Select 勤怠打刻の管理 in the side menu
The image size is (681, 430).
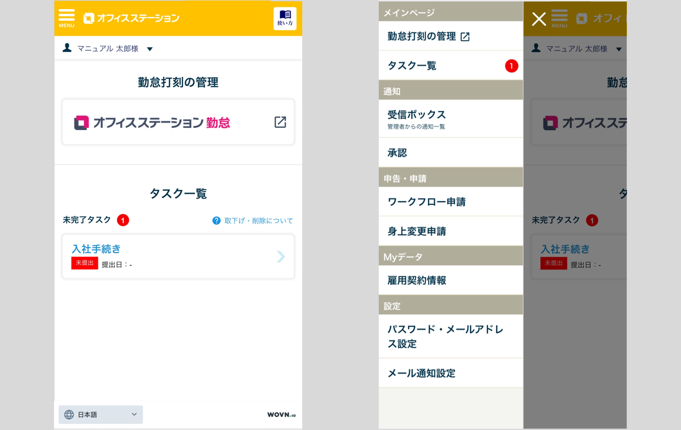pyautogui.click(x=450, y=36)
